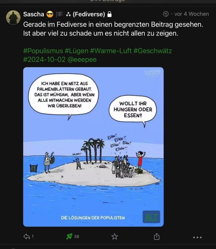The width and height of the screenshot is (216, 249).
Task: Click the reply count number 1
Action: click(x=33, y=237)
